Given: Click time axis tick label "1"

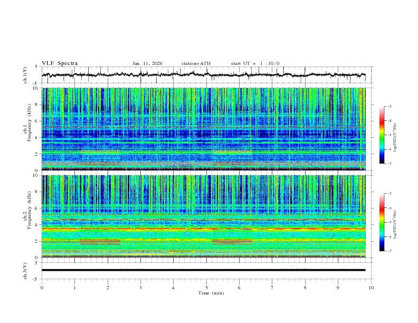Looking at the screenshot, I should 74,288.
